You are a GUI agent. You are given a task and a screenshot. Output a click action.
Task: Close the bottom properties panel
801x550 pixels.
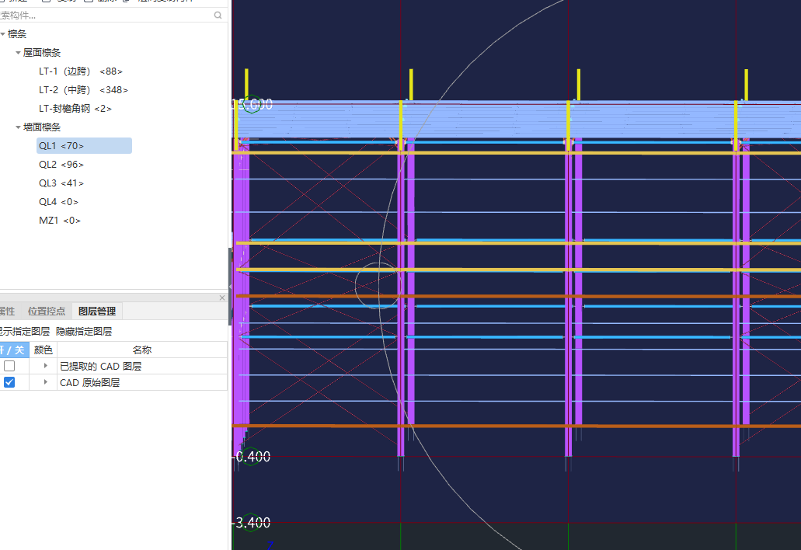coord(222,298)
